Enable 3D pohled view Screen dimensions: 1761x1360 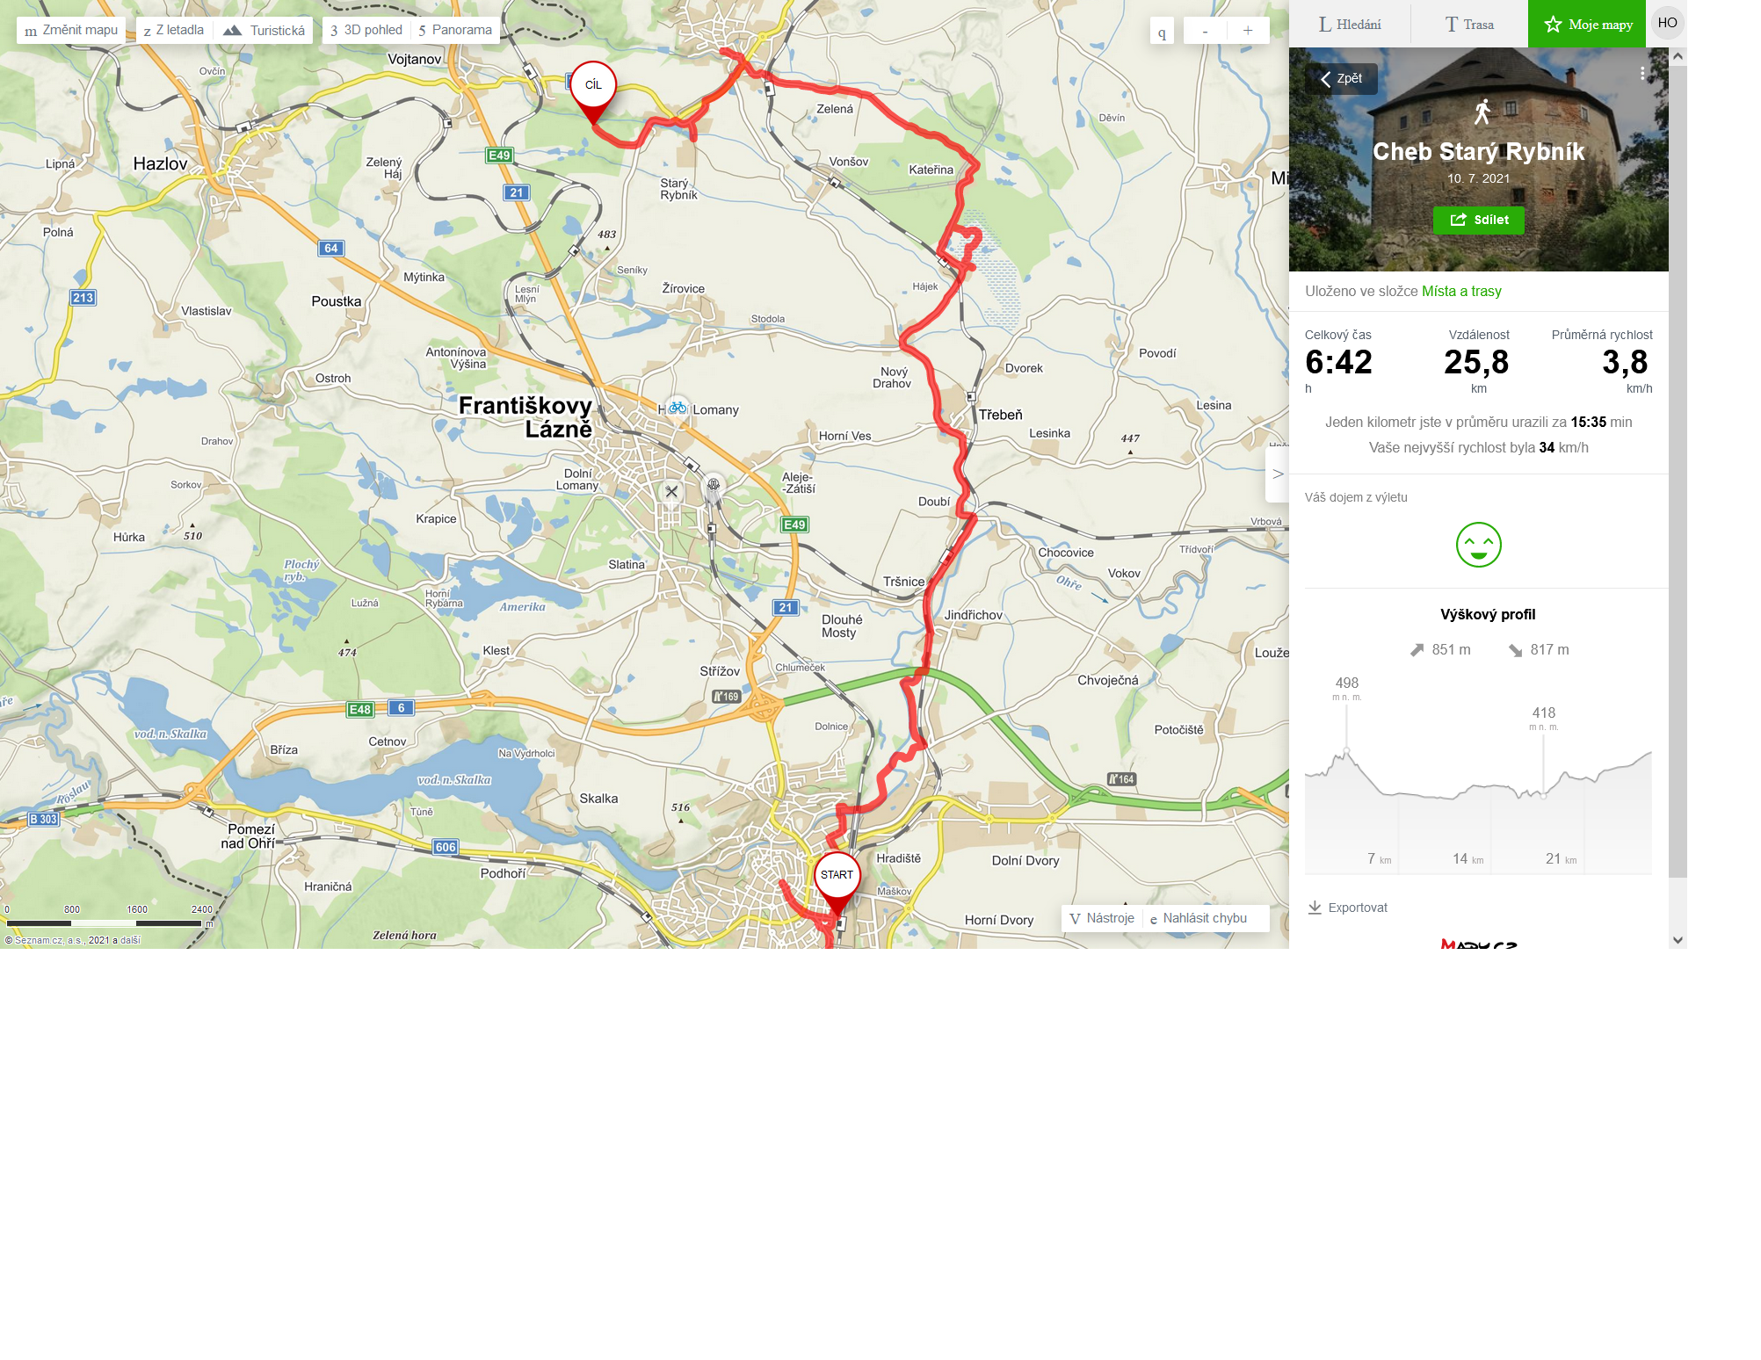pos(366,30)
